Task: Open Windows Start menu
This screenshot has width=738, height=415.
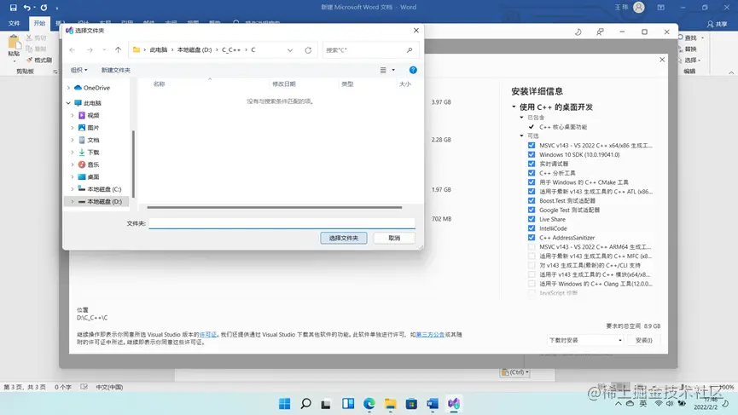Action: tap(285, 404)
